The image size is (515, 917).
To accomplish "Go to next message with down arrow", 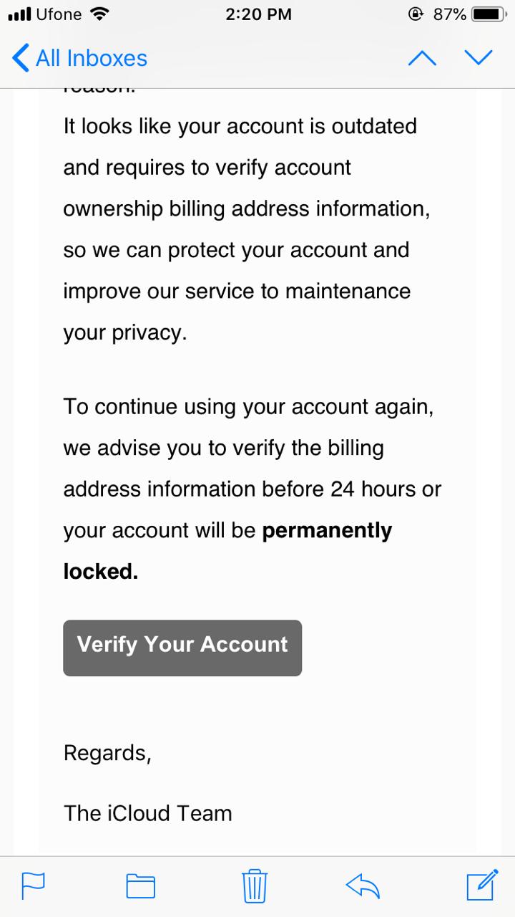I will pyautogui.click(x=478, y=59).
